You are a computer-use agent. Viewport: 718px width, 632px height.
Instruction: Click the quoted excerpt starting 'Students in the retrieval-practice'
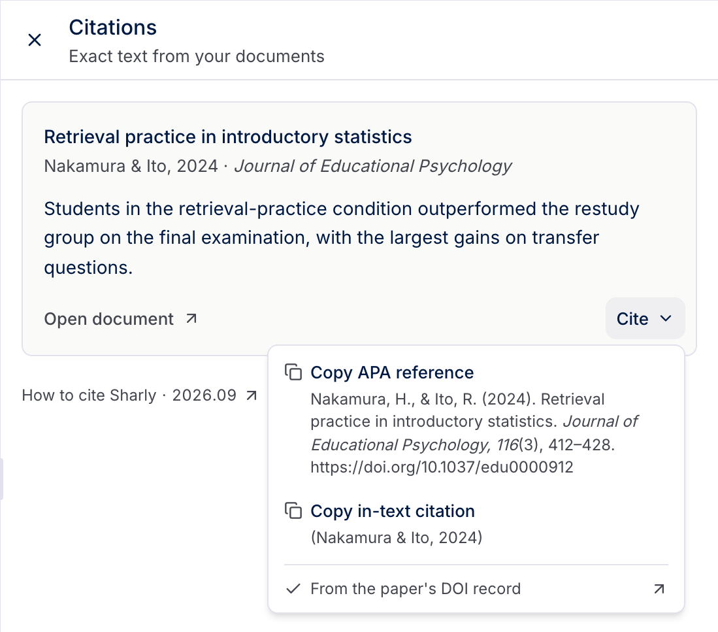click(342, 238)
